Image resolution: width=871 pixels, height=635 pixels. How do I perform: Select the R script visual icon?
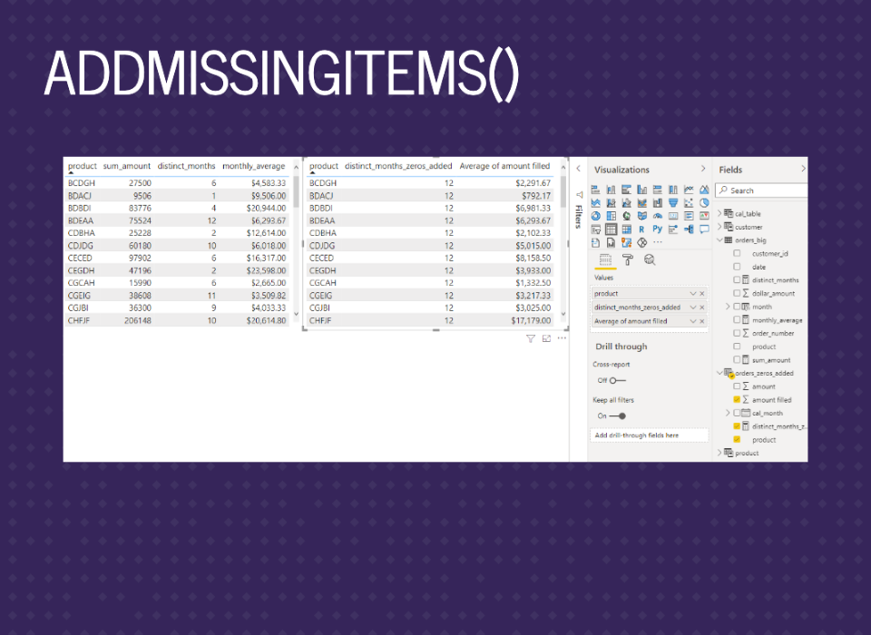coord(642,230)
